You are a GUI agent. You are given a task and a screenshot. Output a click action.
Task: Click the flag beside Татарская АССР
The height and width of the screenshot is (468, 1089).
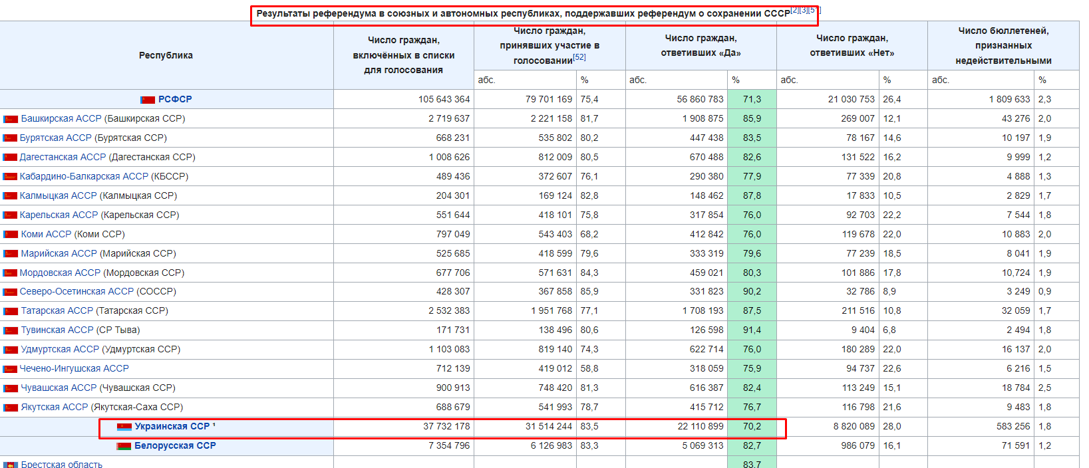coord(11,311)
